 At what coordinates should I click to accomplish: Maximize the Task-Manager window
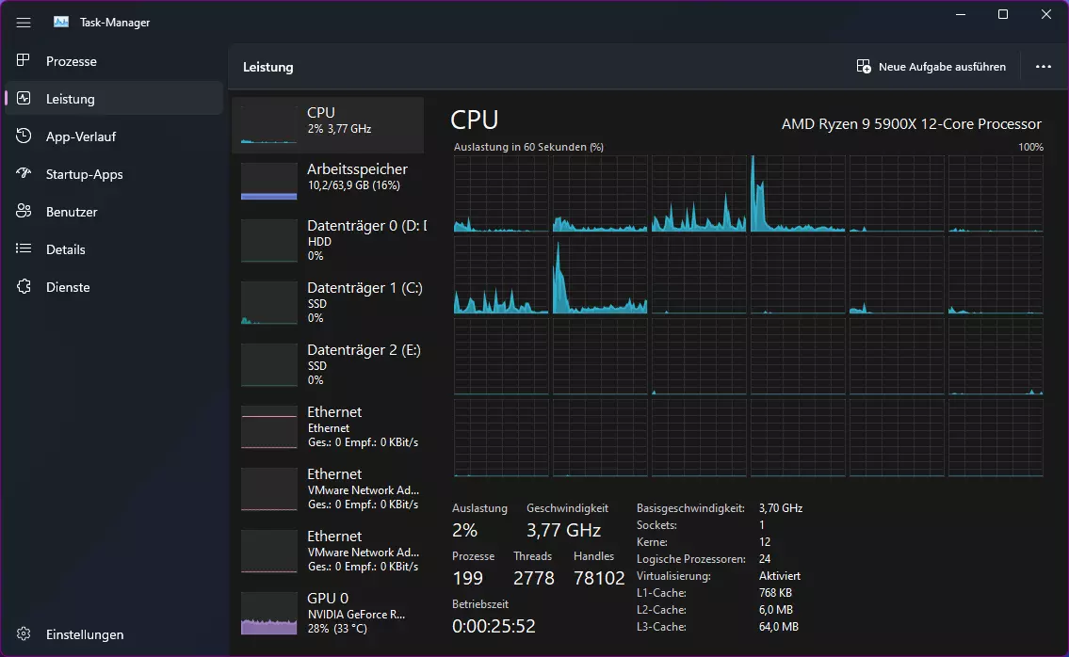[1003, 14]
